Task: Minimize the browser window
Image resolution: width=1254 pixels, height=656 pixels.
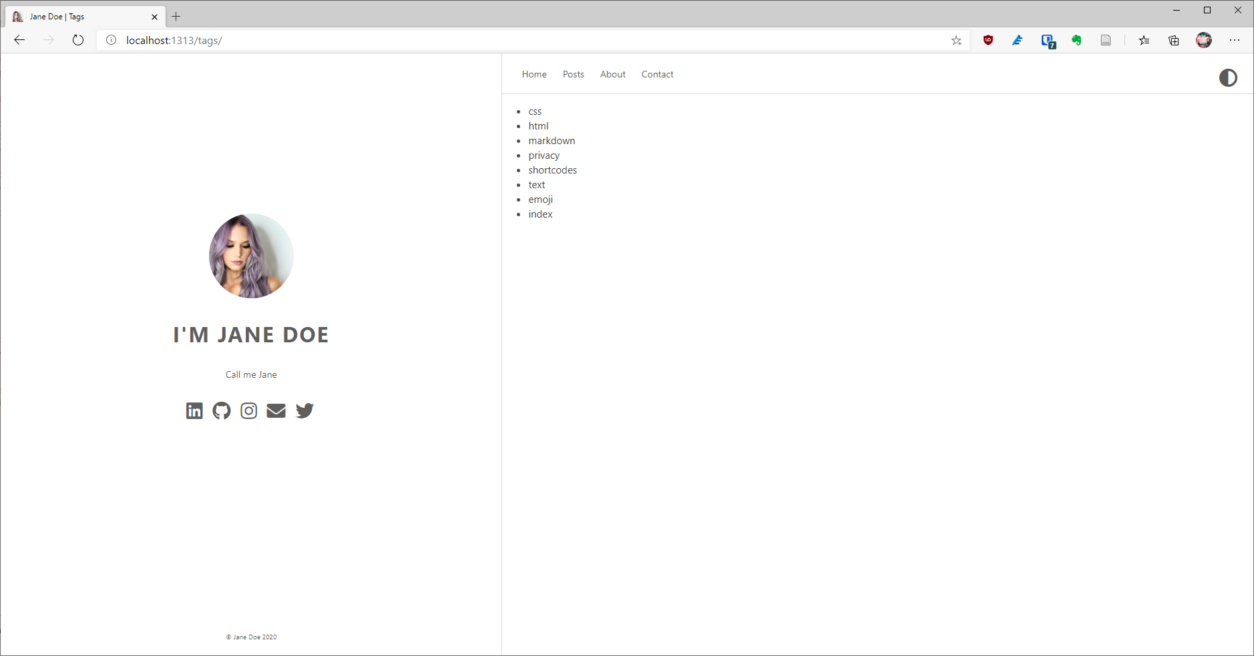Action: pos(1177,10)
